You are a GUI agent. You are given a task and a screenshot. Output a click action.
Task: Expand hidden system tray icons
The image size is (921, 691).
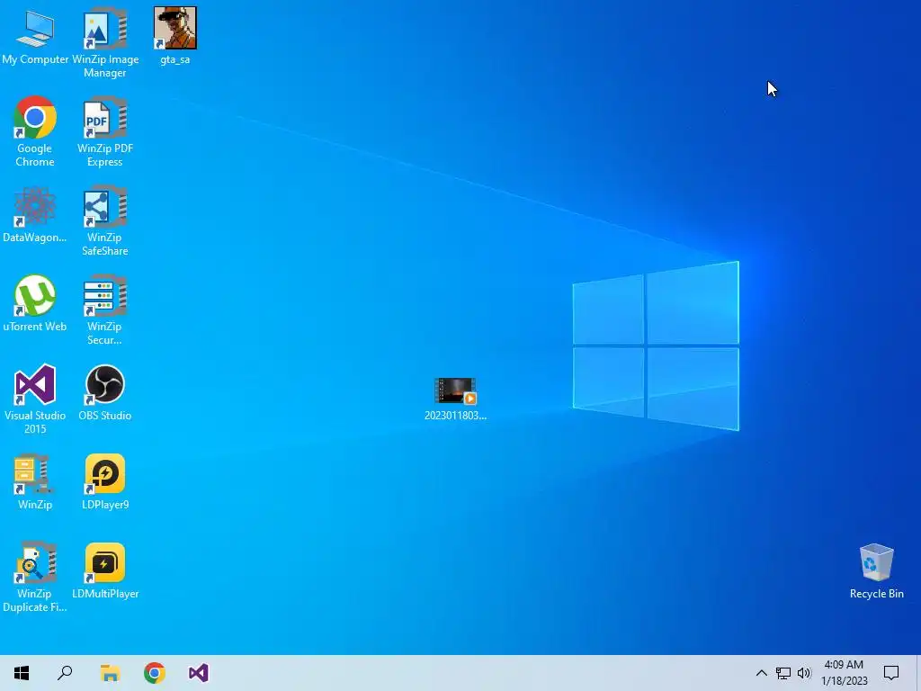761,673
